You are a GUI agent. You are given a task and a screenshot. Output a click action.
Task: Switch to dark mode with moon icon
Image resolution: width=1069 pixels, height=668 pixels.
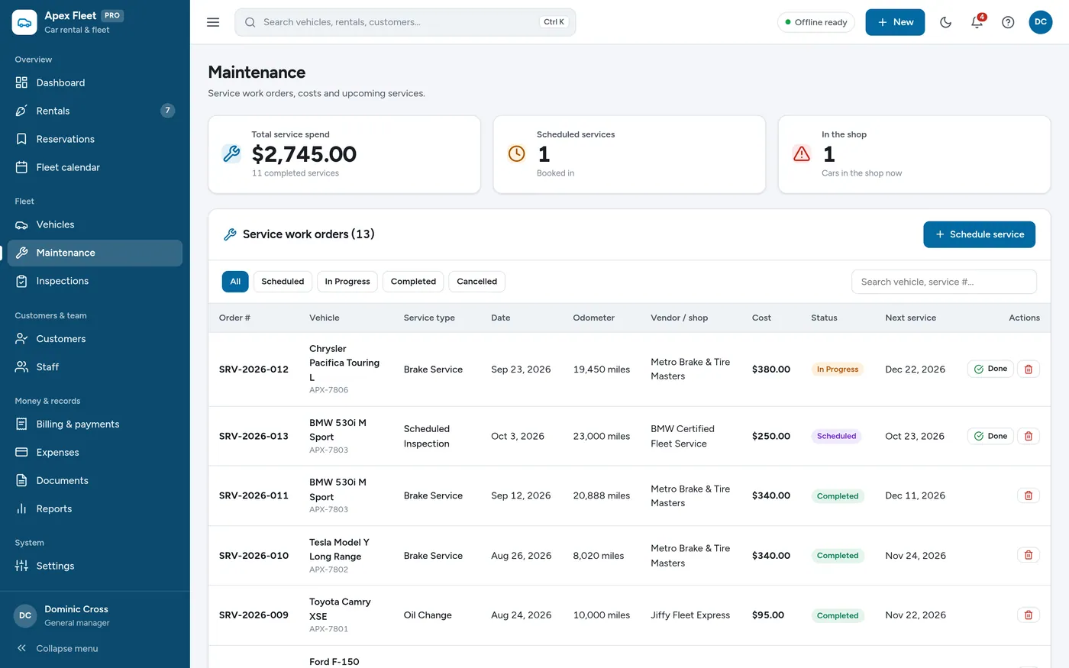[x=945, y=22]
